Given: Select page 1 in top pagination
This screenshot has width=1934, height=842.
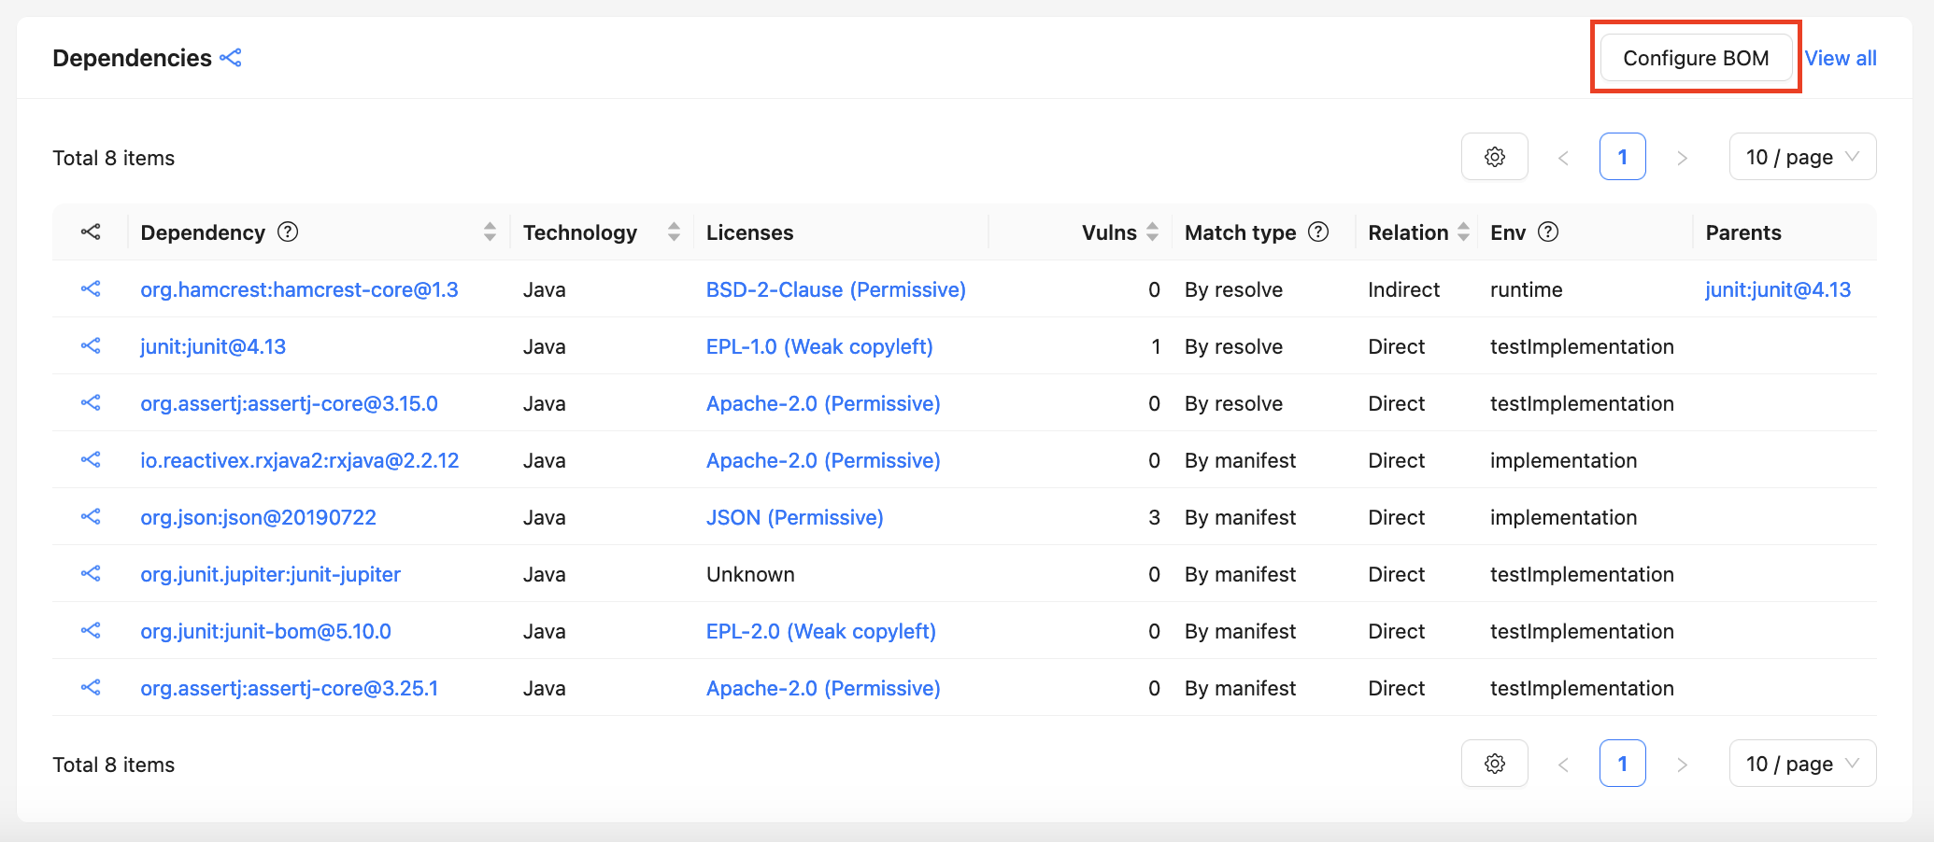Looking at the screenshot, I should click(x=1622, y=157).
